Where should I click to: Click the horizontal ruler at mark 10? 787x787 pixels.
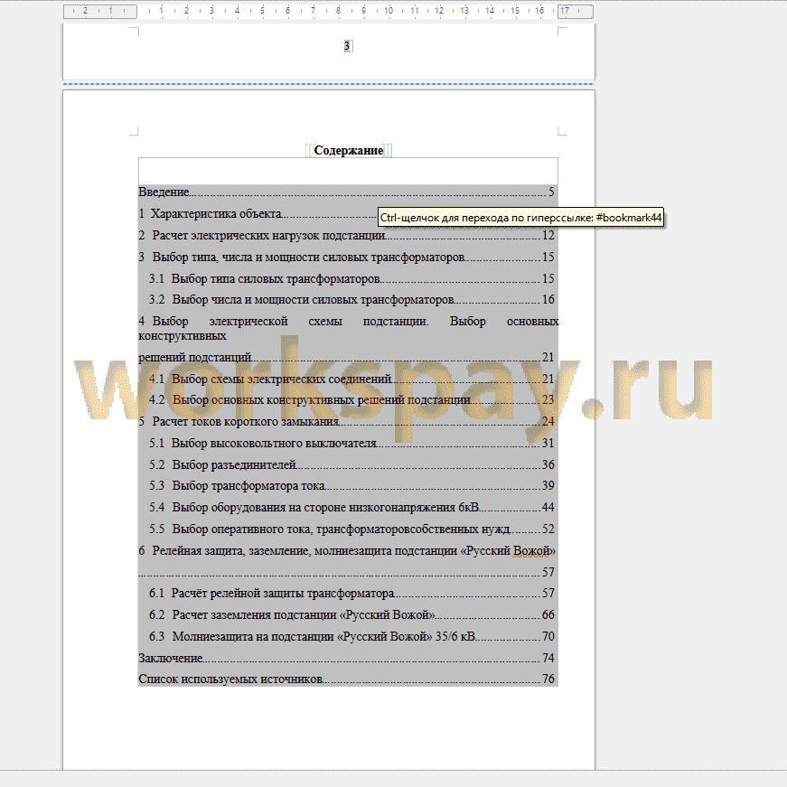tap(389, 11)
